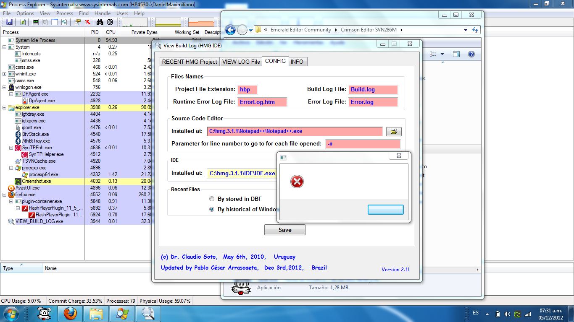The image size is (574, 322).
Task: Open the Explorer address bar dropdown arrow
Action: pyautogui.click(x=466, y=30)
